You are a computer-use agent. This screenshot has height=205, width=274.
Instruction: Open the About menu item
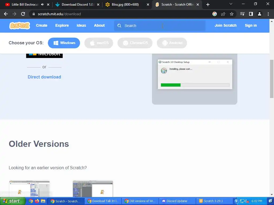pyautogui.click(x=99, y=25)
